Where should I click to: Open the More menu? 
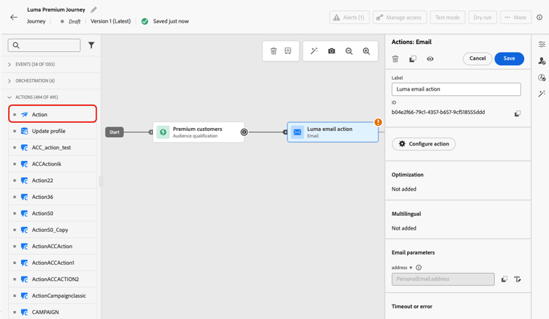[515, 18]
